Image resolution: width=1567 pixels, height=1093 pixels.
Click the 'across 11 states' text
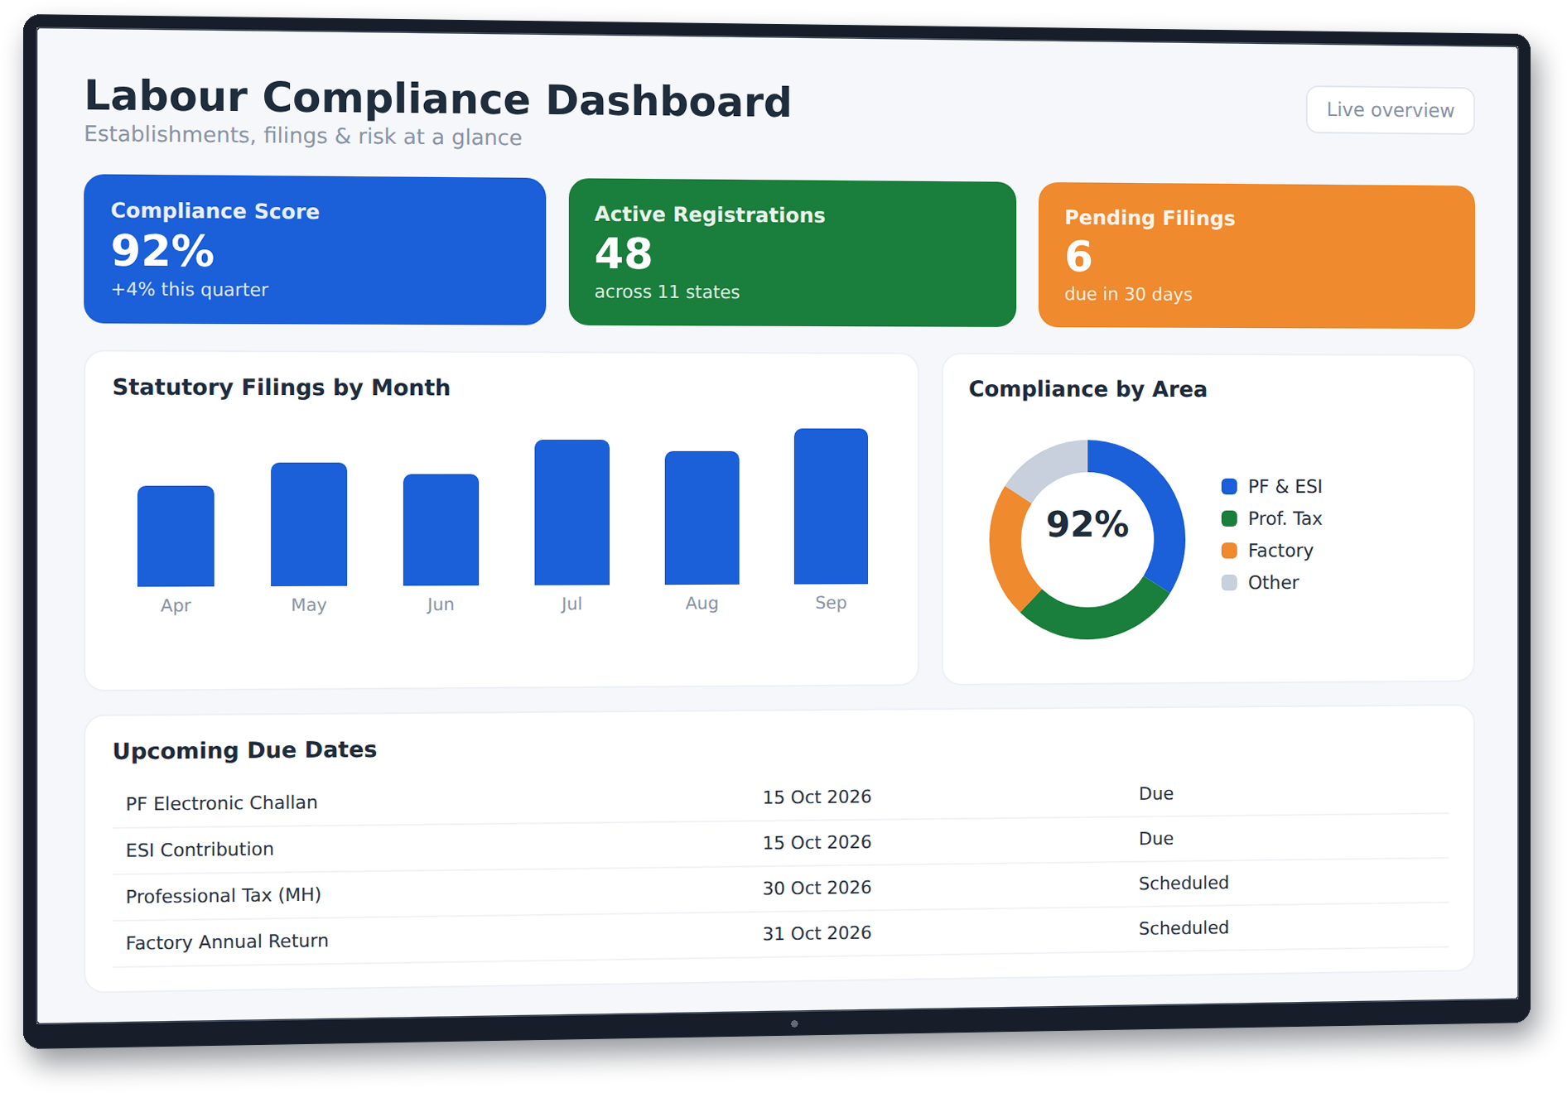click(668, 292)
